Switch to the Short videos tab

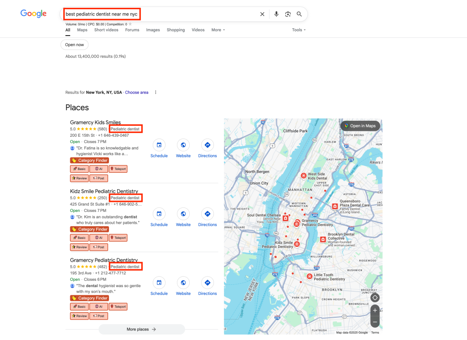106,30
